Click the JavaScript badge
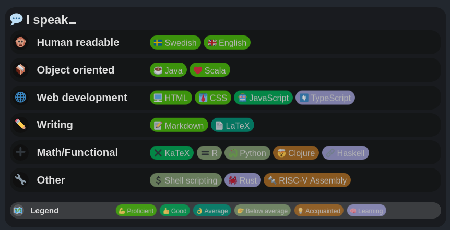The image size is (450, 230). (x=263, y=98)
